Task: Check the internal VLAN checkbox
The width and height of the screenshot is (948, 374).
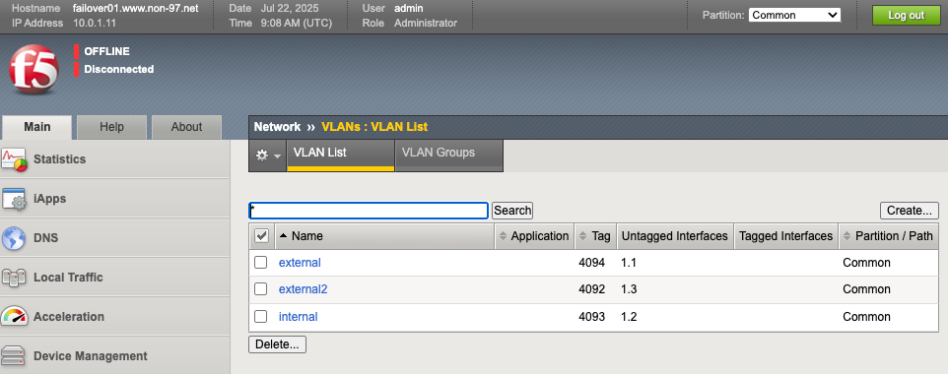Action: click(x=260, y=316)
